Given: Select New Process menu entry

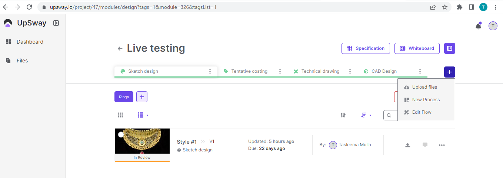Looking at the screenshot, I should [426, 100].
